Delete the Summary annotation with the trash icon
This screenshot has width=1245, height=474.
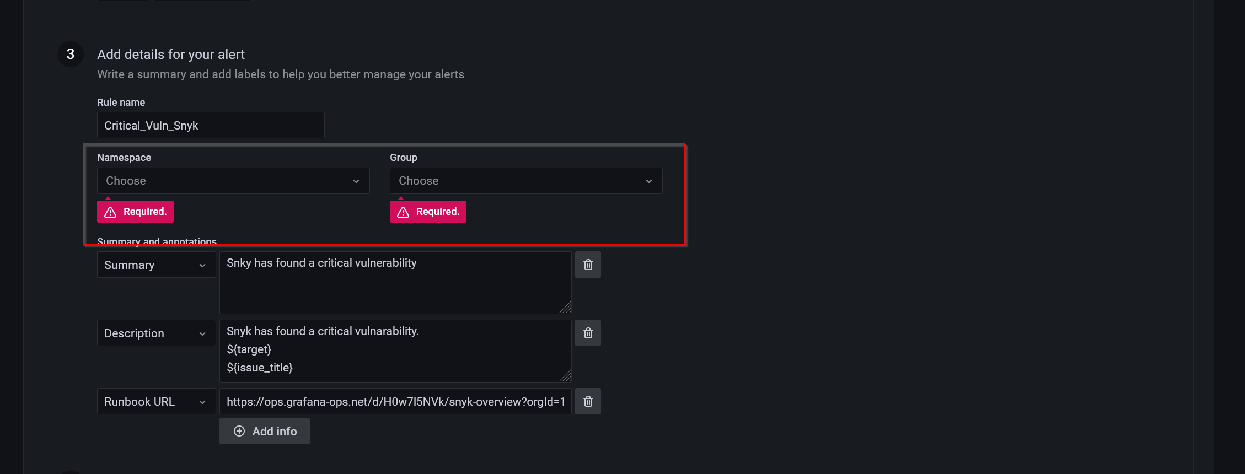[x=588, y=265]
